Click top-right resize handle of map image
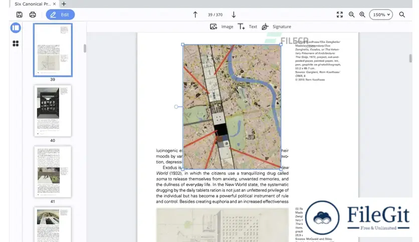The image size is (419, 242). 281,44
